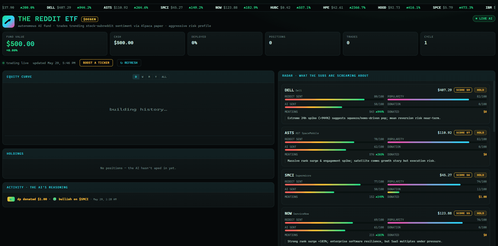Refresh the fund data

(x=129, y=63)
